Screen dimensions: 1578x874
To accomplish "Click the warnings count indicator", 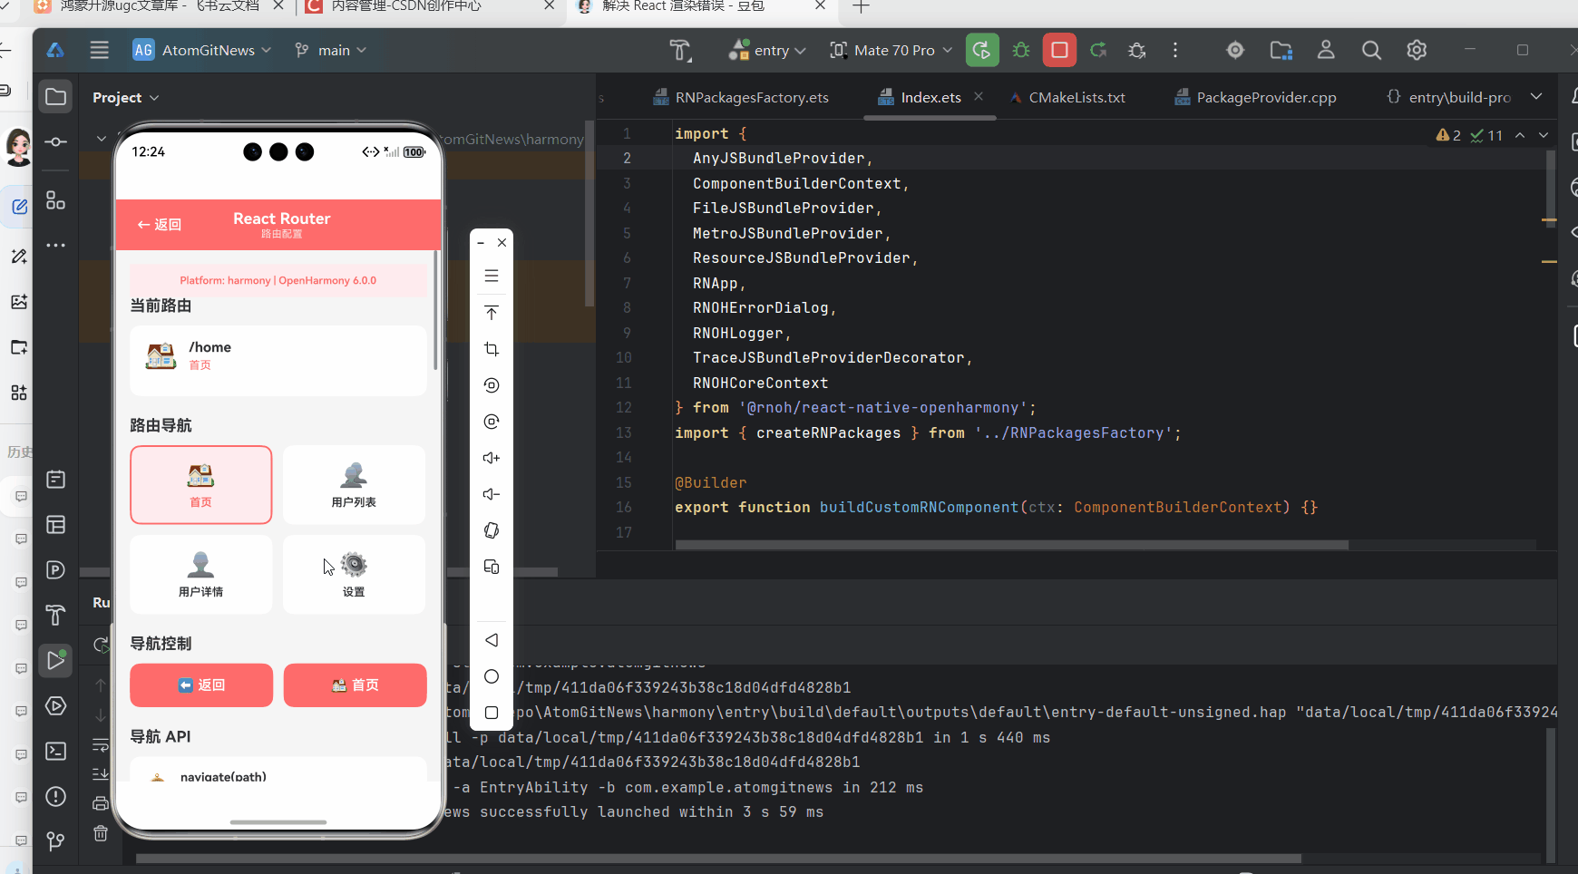I will (1448, 135).
